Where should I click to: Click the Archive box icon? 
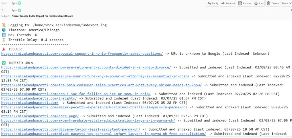[240, 3]
